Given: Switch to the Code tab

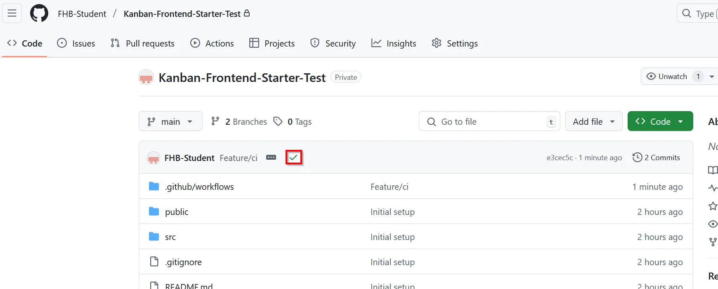Looking at the screenshot, I should click(25, 43).
